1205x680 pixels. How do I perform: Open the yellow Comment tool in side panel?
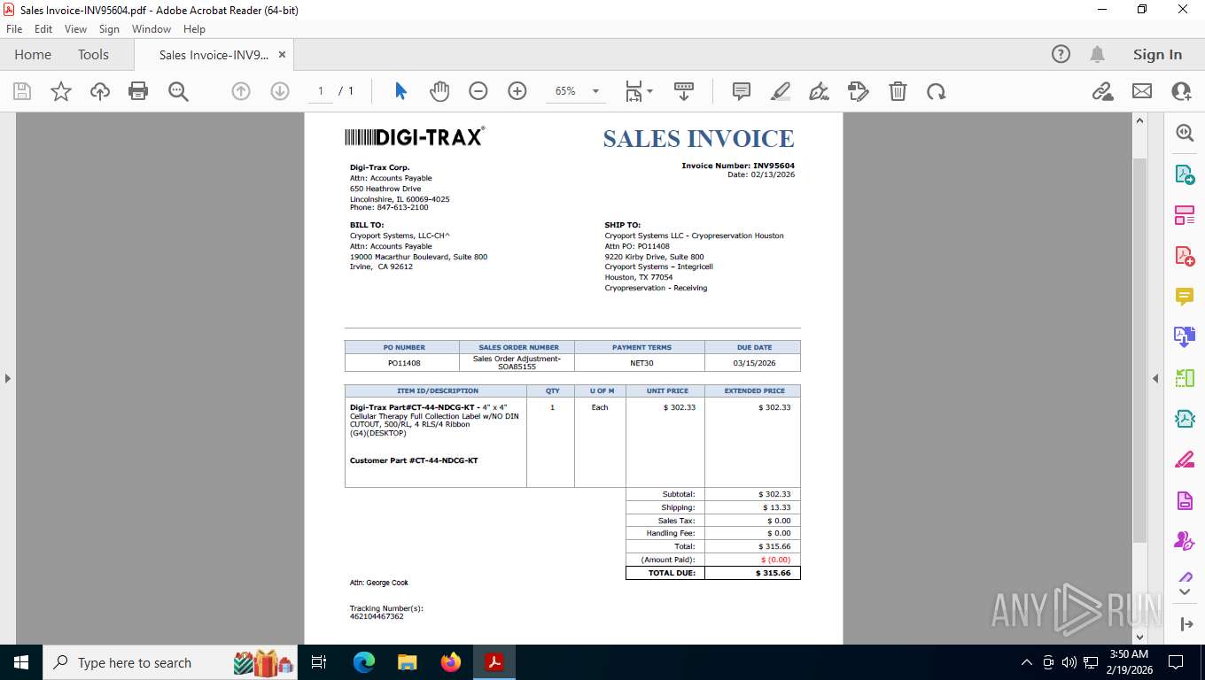(x=1185, y=296)
